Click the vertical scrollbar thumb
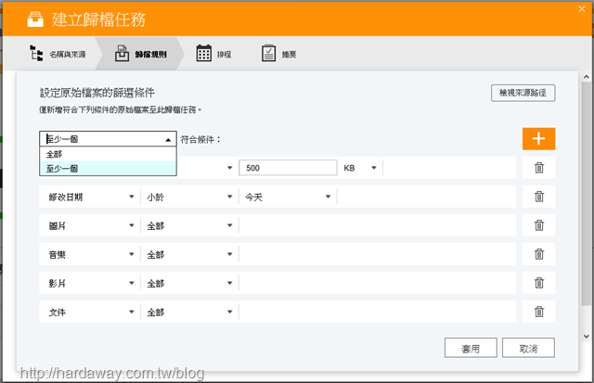The image size is (594, 383). [x=587, y=193]
